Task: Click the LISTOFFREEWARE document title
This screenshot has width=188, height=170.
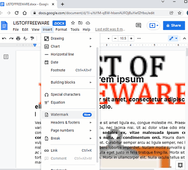Action: click(31, 23)
